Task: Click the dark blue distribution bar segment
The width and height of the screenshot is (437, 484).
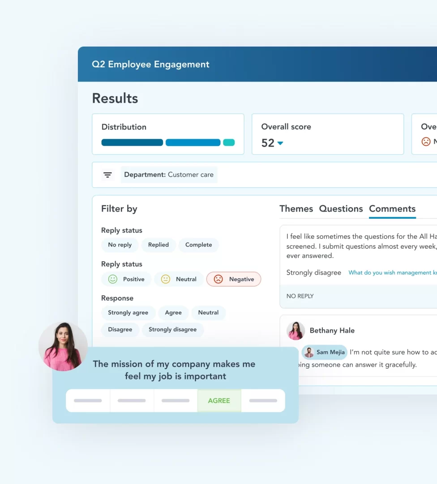Action: (x=132, y=143)
